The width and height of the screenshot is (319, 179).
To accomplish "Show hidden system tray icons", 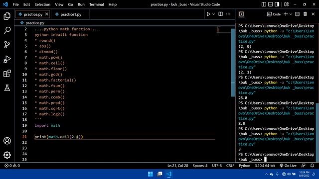I will (x=266, y=174).
